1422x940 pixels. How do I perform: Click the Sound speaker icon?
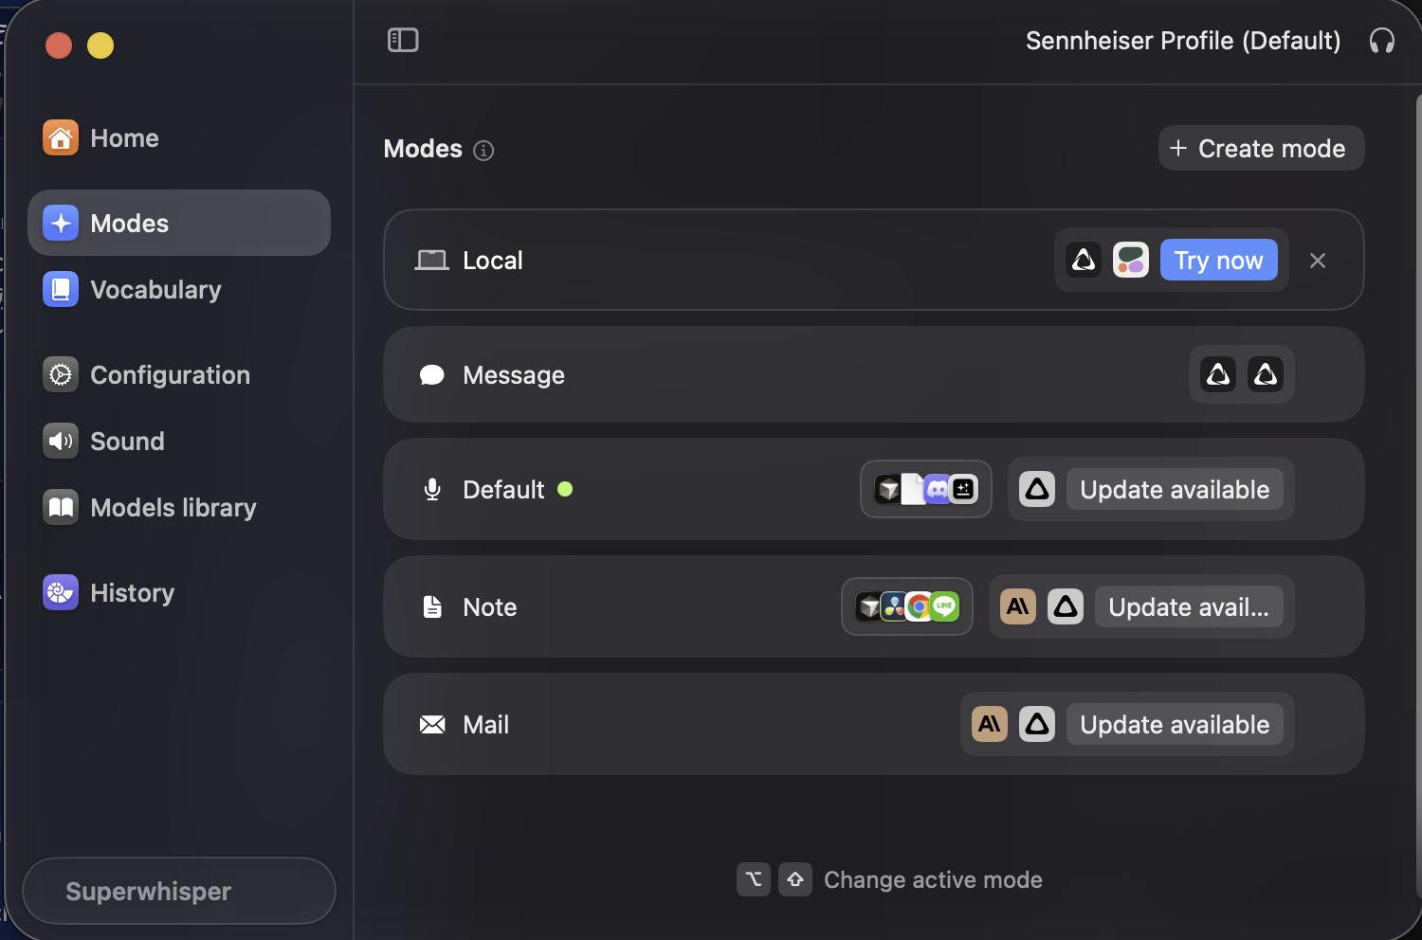point(61,441)
